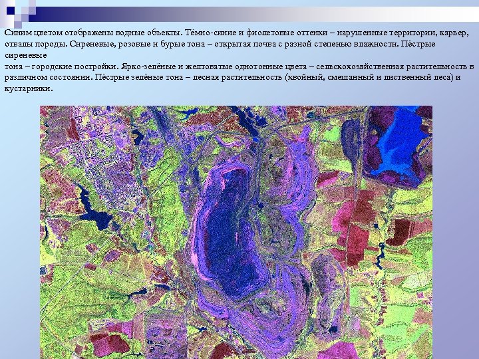
Task: Click the text 'открытая почва с разной степенью влажности'
Action: [x=306, y=44]
